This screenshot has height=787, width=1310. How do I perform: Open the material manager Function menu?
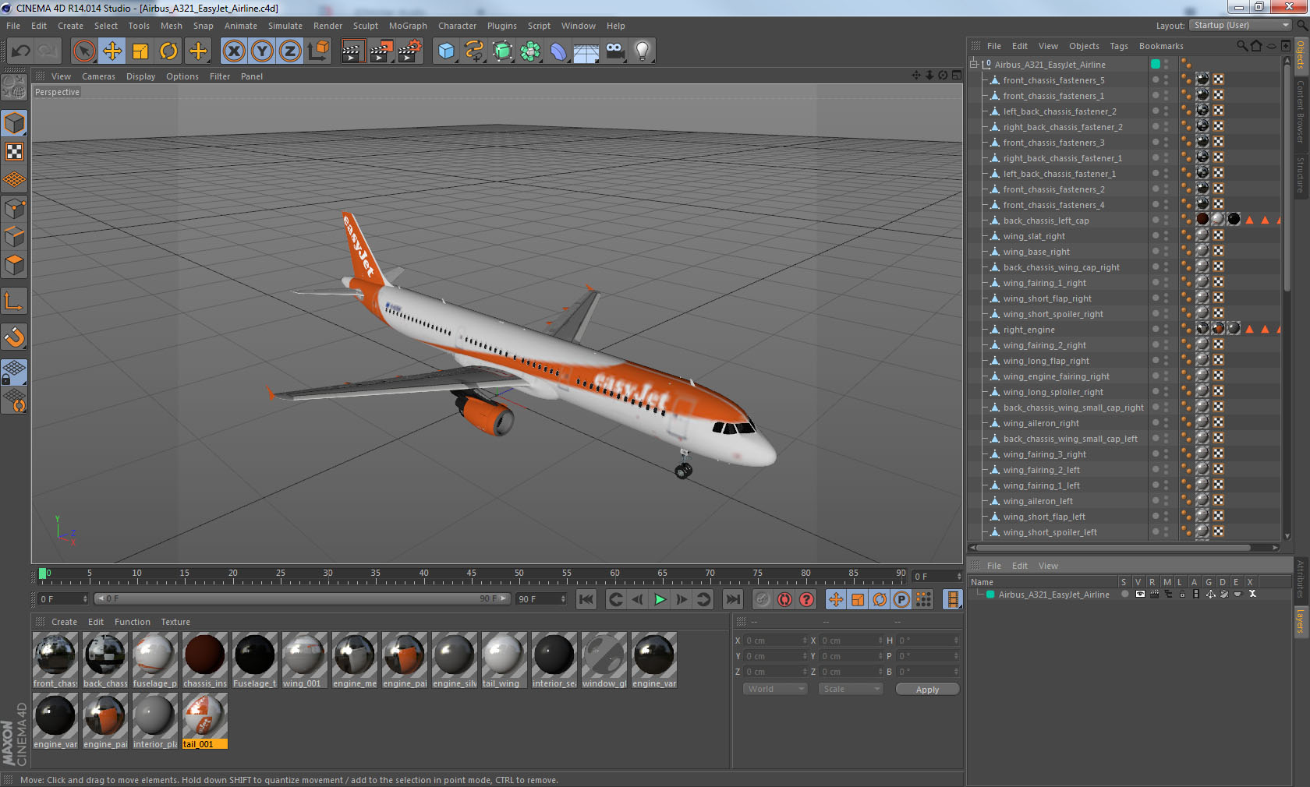pyautogui.click(x=132, y=622)
